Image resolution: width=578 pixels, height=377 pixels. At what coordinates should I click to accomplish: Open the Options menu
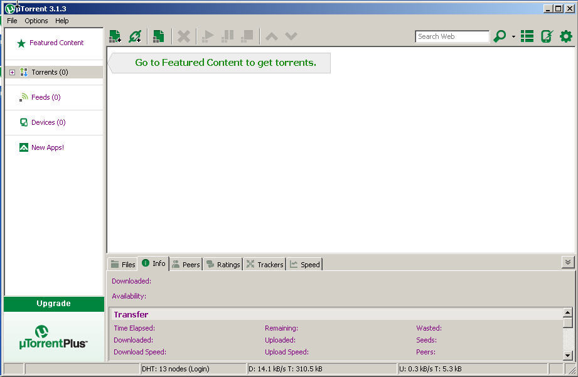[x=36, y=21]
